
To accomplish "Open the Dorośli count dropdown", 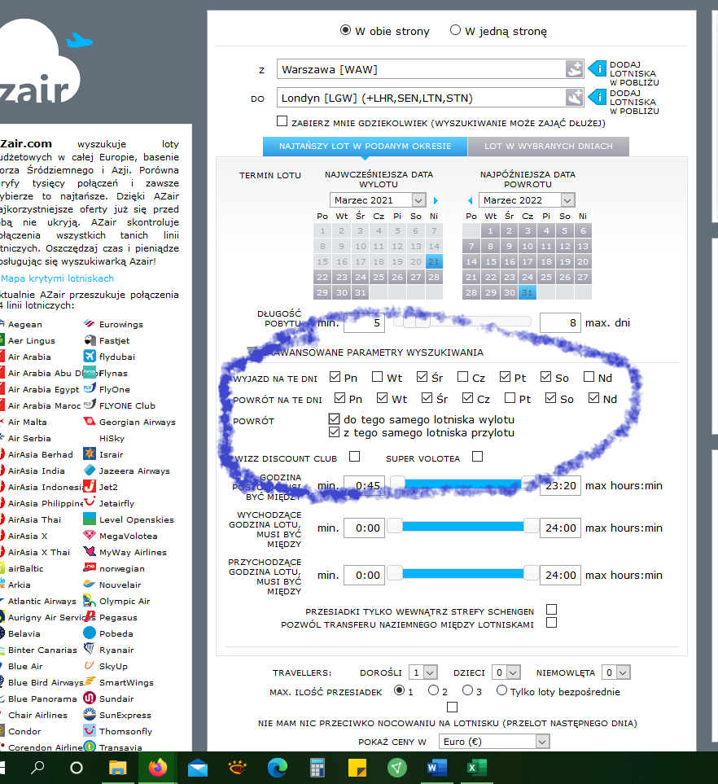I will coord(423,672).
